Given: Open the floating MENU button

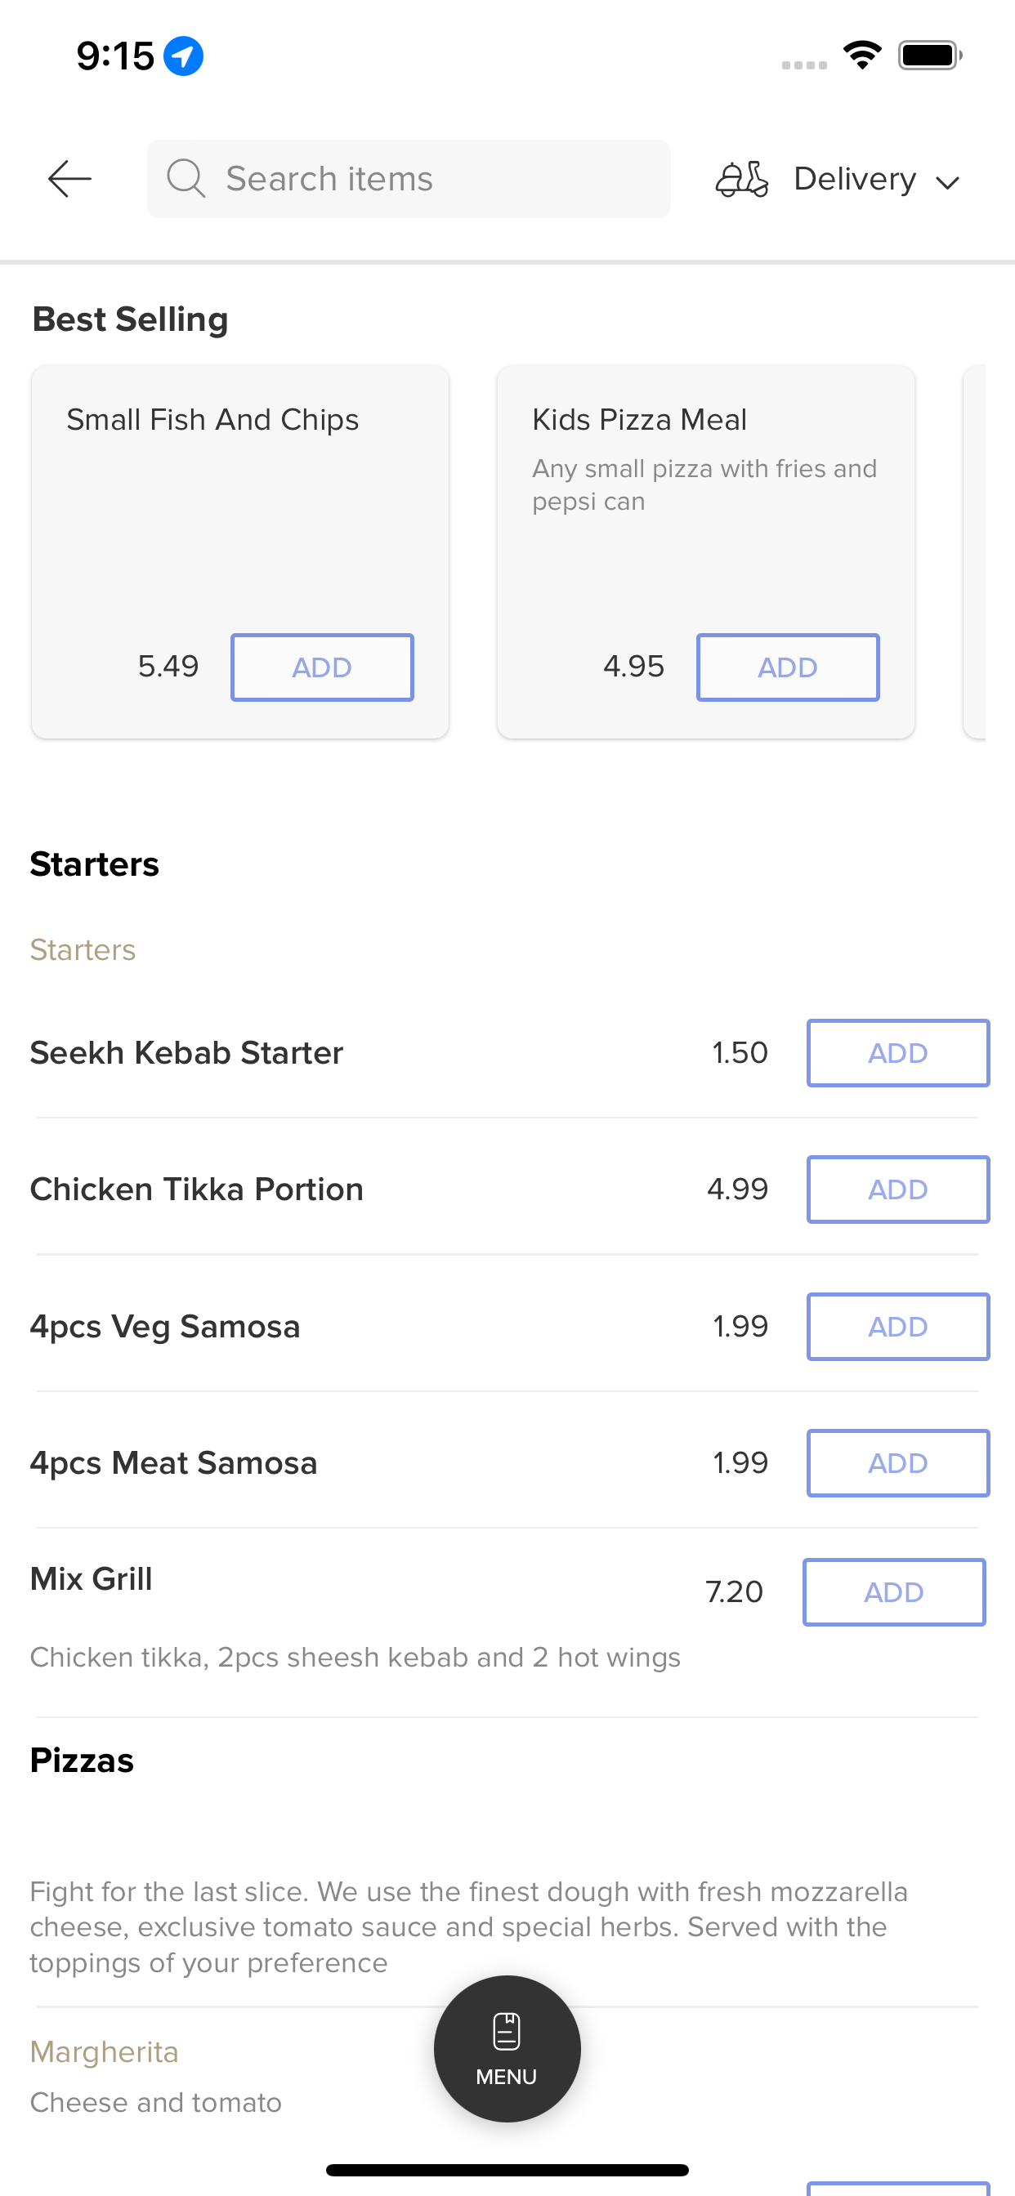Looking at the screenshot, I should tap(507, 2048).
